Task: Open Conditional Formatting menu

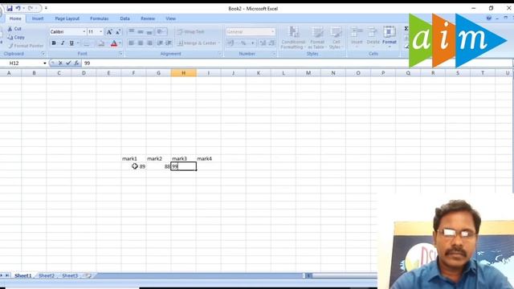Action: click(x=293, y=38)
